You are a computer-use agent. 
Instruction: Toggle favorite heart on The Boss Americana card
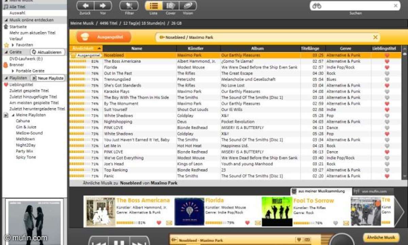[159, 223]
